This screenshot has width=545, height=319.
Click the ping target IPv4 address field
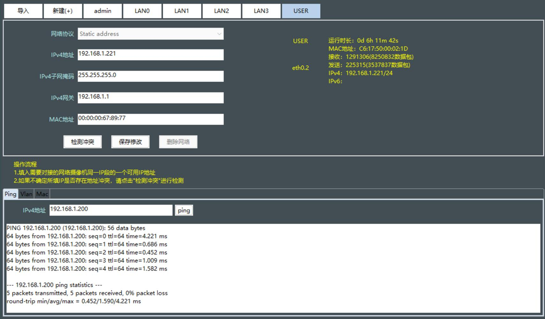point(111,210)
